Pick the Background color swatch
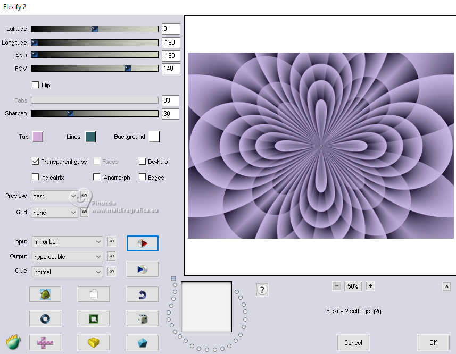The width and height of the screenshot is (456, 354). click(x=154, y=137)
